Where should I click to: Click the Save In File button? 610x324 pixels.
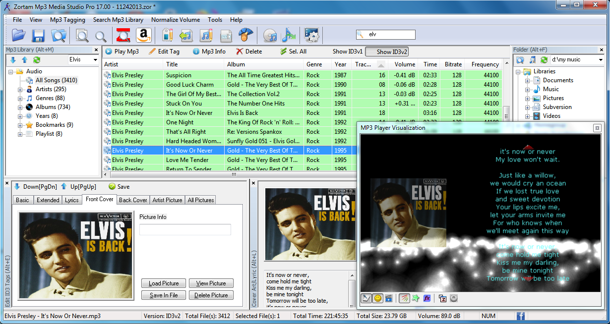(164, 295)
